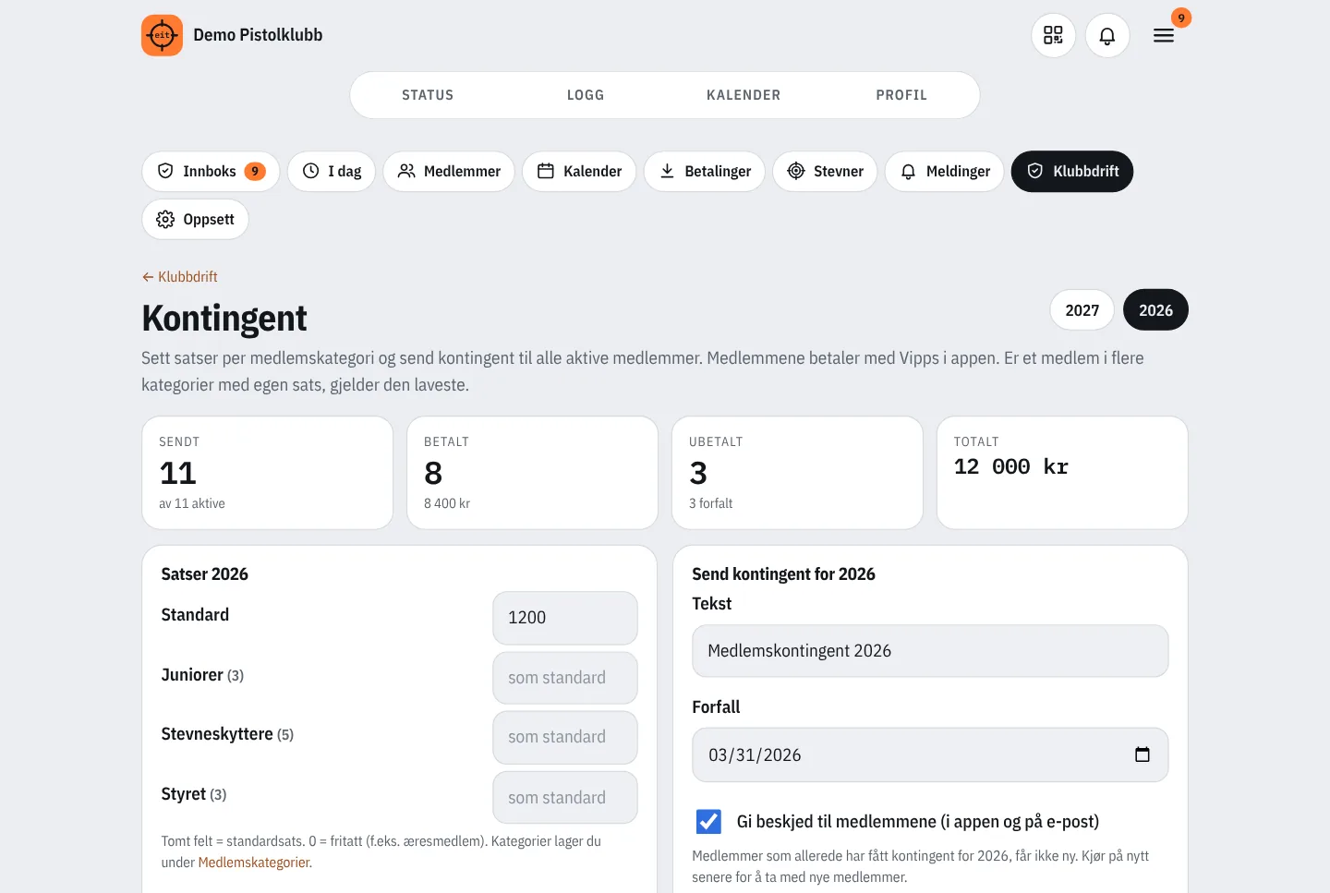The height and width of the screenshot is (893, 1330).
Task: Click the Forfall date field
Action: tap(930, 754)
